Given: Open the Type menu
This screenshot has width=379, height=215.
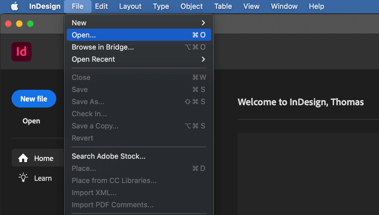Looking at the screenshot, I should pos(161,6).
